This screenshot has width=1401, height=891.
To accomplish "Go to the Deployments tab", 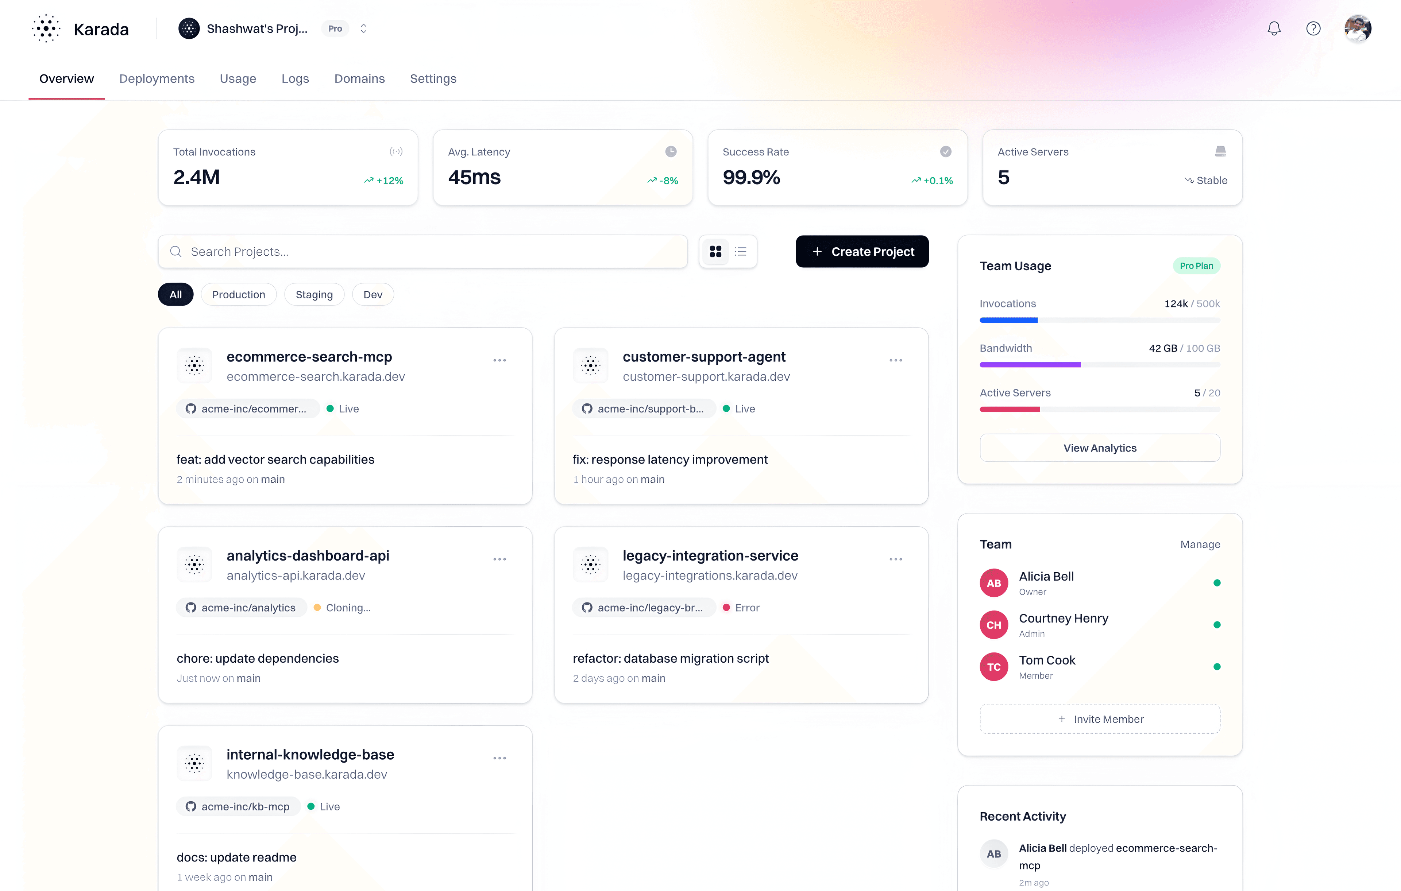I will pyautogui.click(x=157, y=78).
